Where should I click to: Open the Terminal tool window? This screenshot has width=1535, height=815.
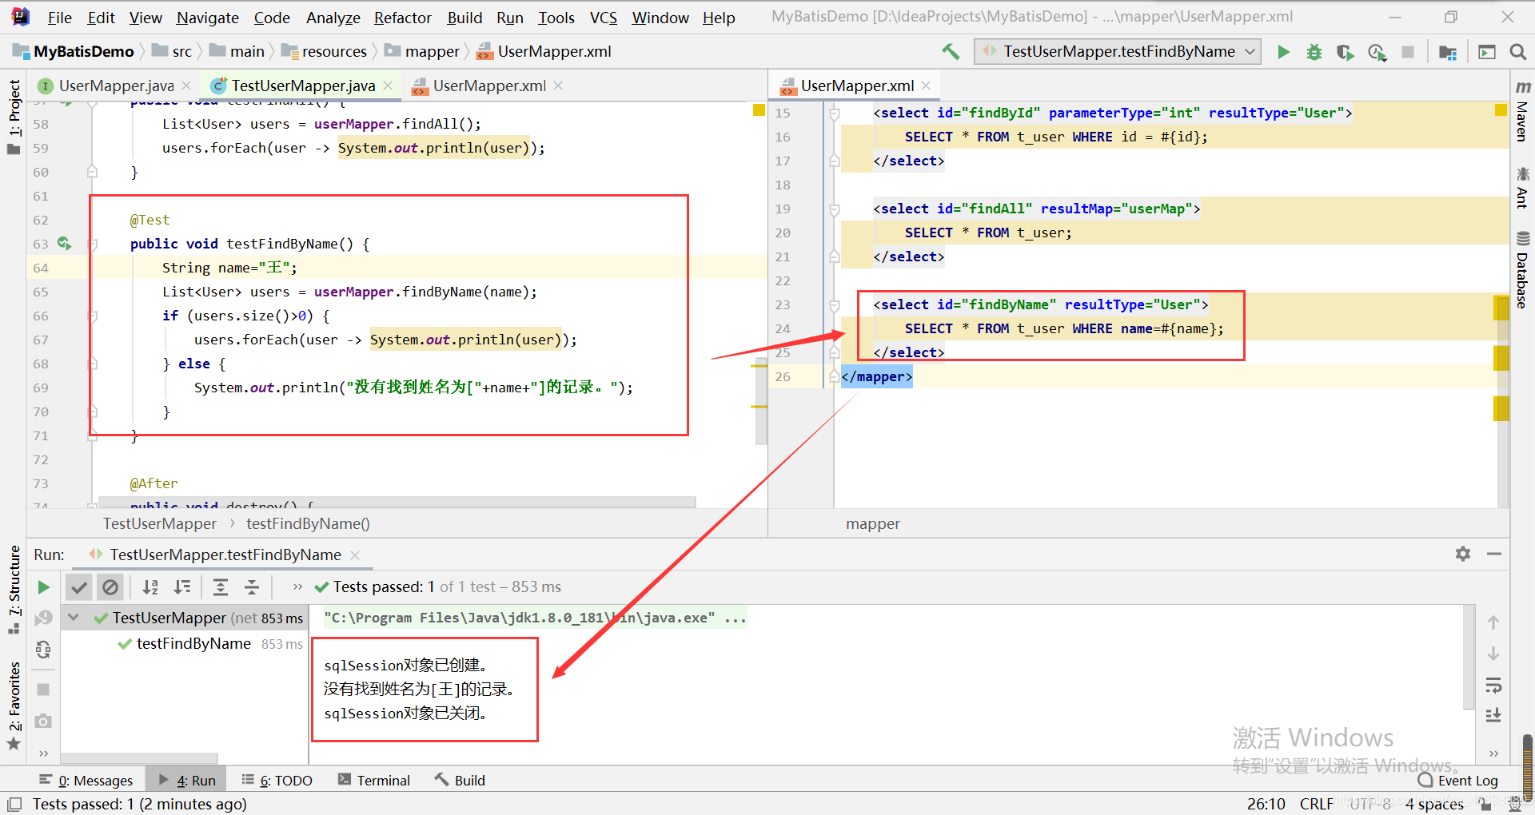coord(374,780)
